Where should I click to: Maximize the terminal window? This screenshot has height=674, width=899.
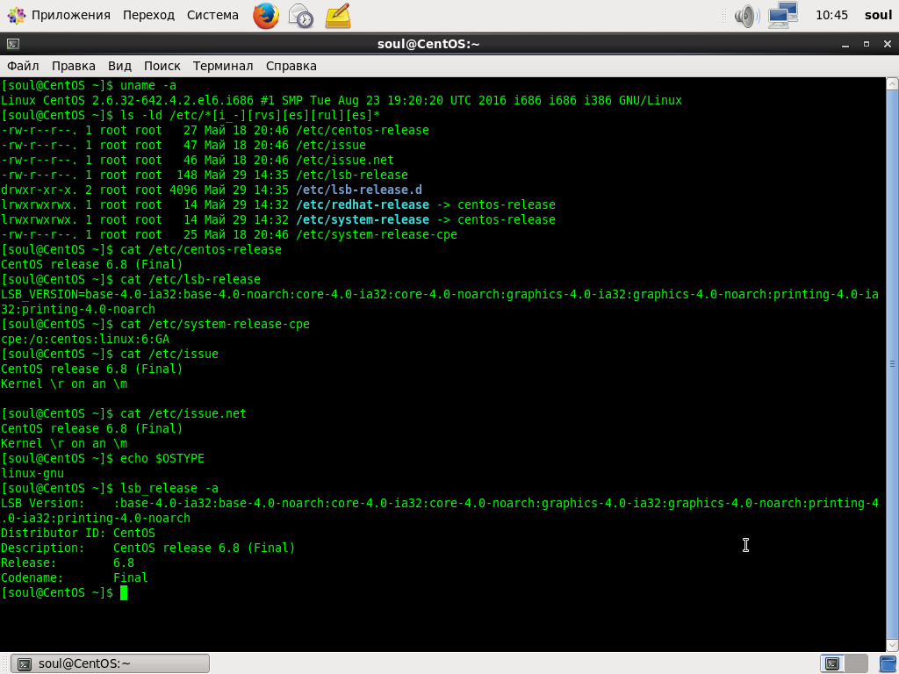point(867,44)
